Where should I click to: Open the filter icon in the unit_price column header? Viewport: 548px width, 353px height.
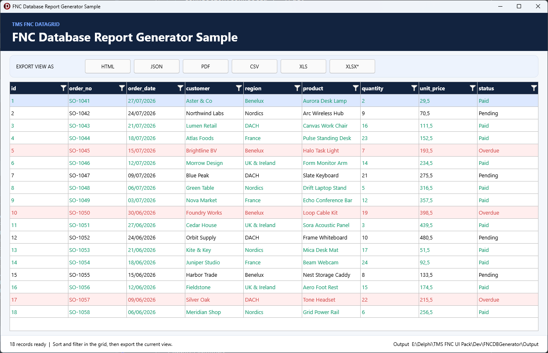tap(473, 88)
